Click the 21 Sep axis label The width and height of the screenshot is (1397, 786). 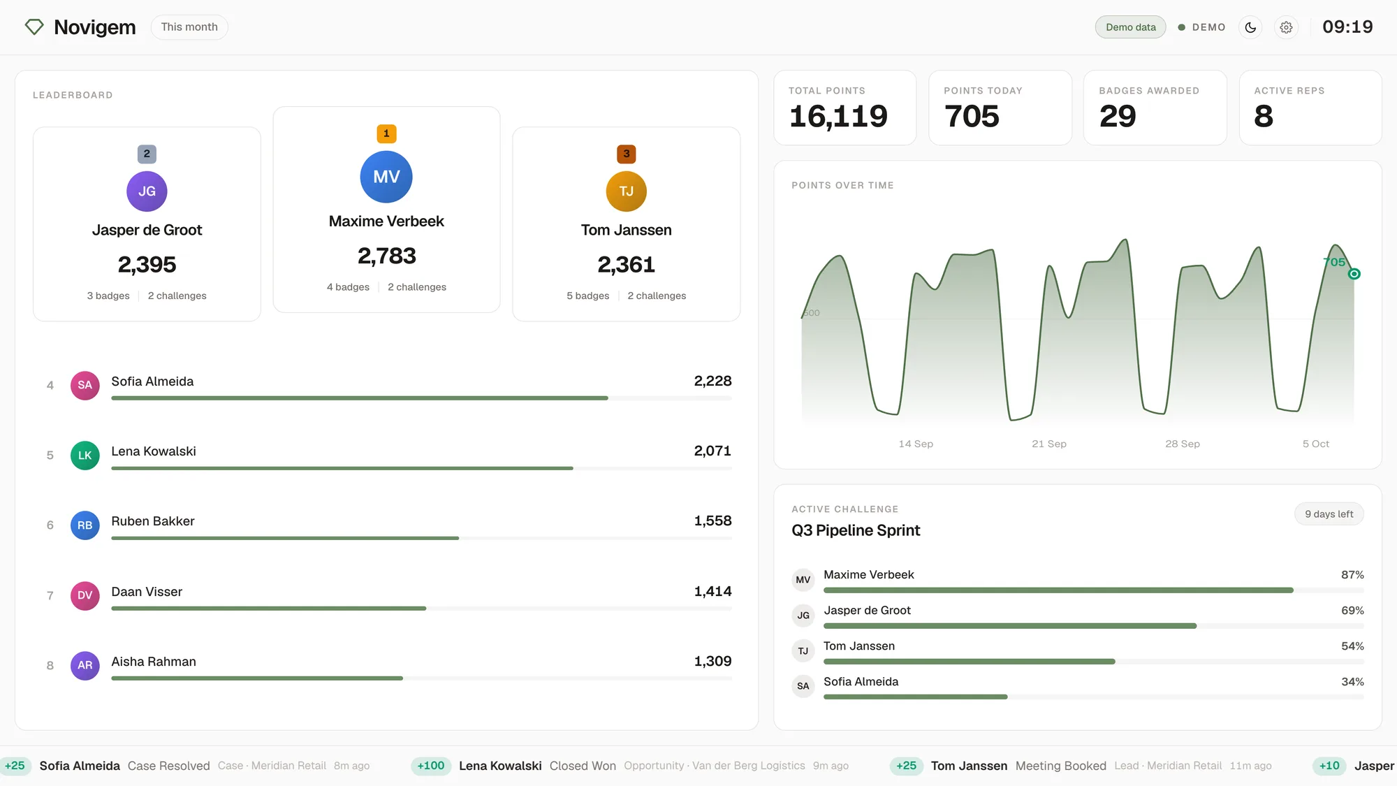point(1049,444)
